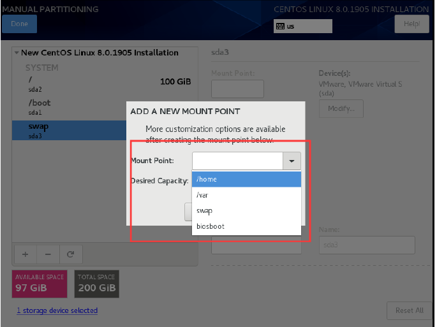
Task: Click the keyboard layout us indicator
Action: pos(302,26)
